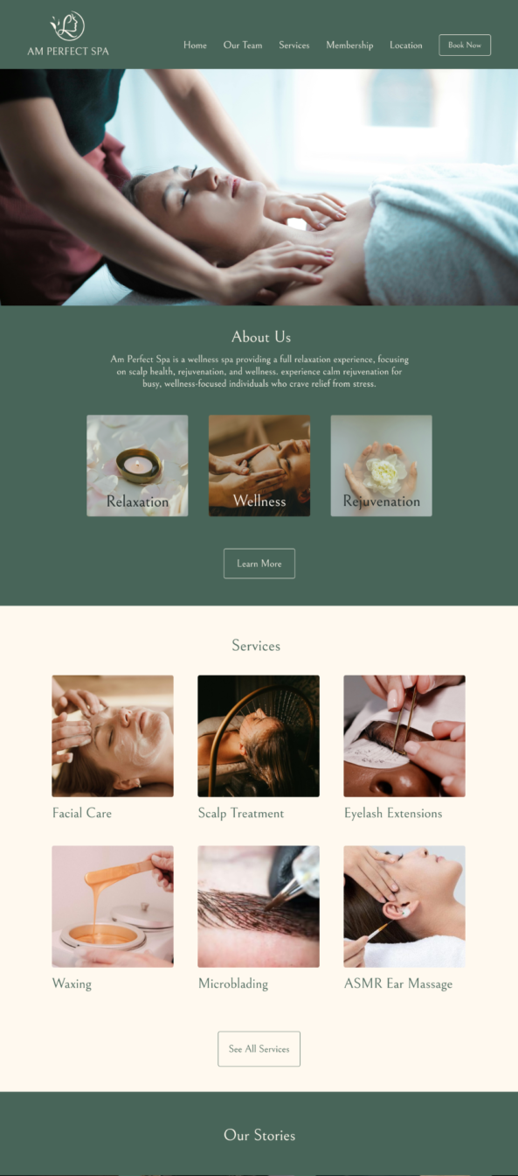Open the Microblading service photo

coord(259,906)
